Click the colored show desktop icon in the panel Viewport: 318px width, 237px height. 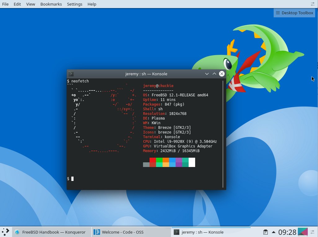click(x=302, y=232)
